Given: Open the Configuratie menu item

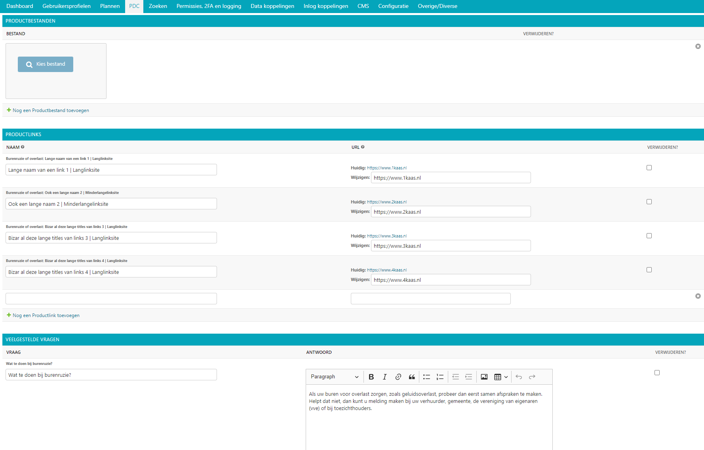Looking at the screenshot, I should click(x=393, y=6).
